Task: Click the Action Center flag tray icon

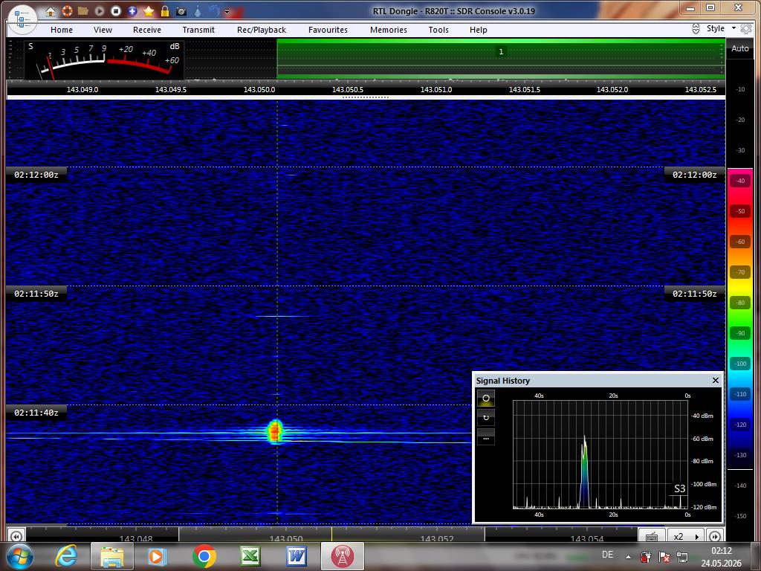Action: click(x=664, y=557)
